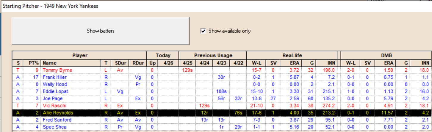Click the 4/24 column header
432x132 pixels.
click(204, 63)
